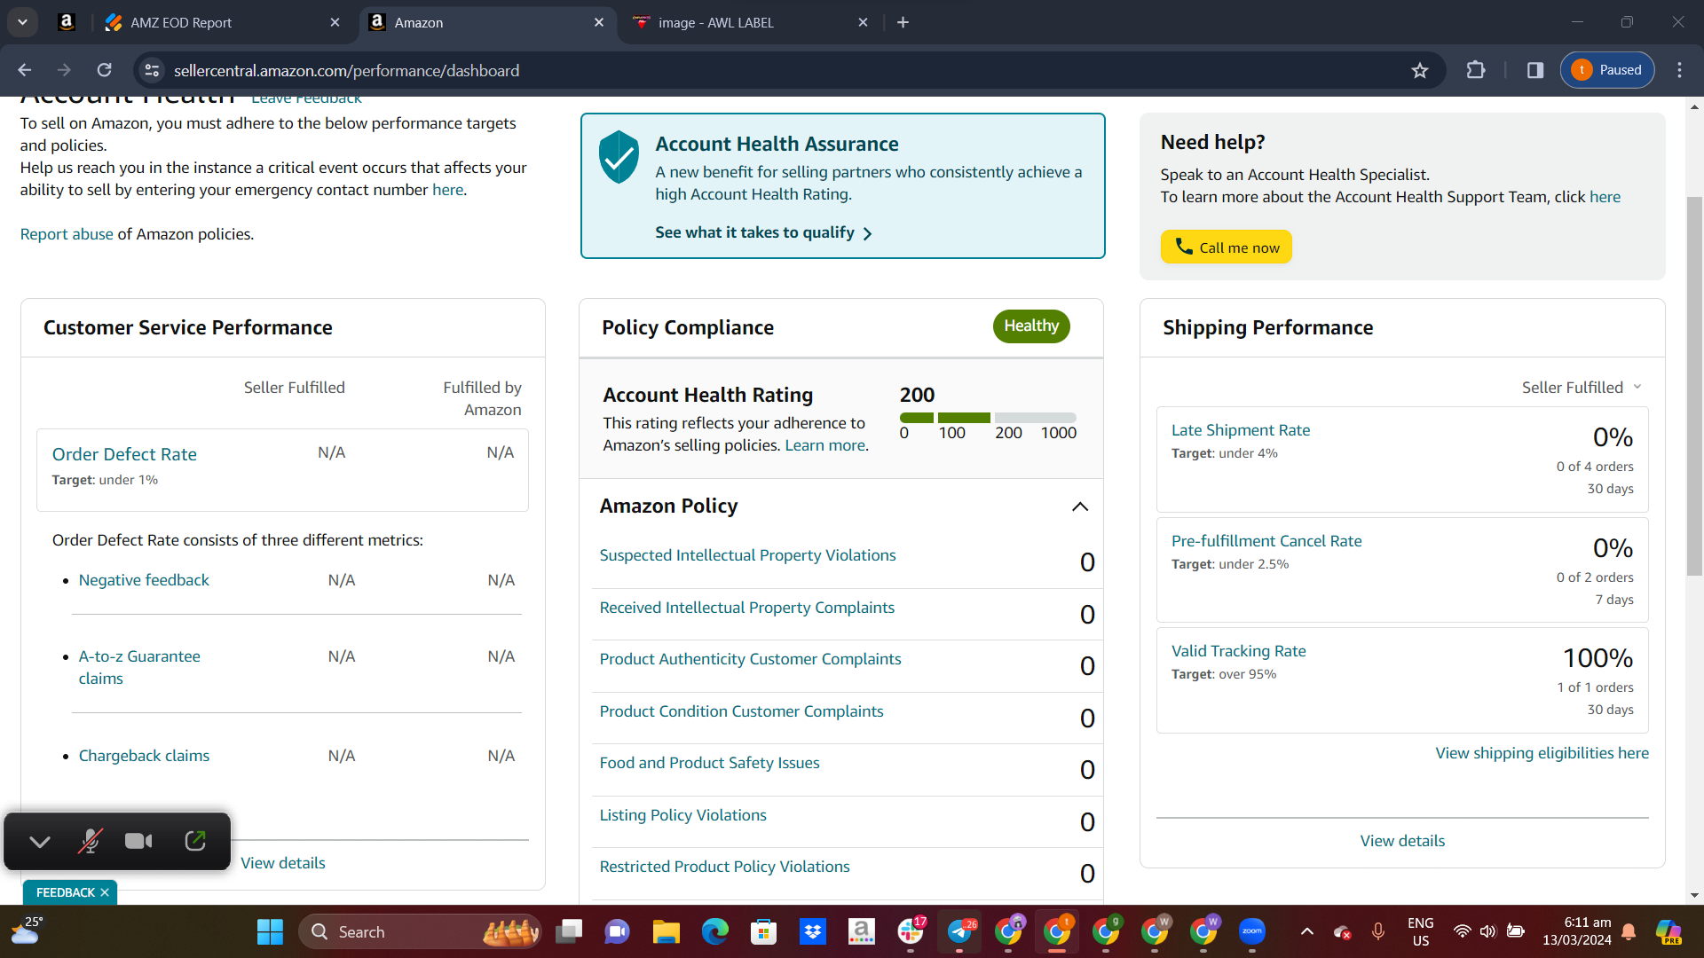View site information icon in address bar
The height and width of the screenshot is (958, 1704).
[152, 70]
